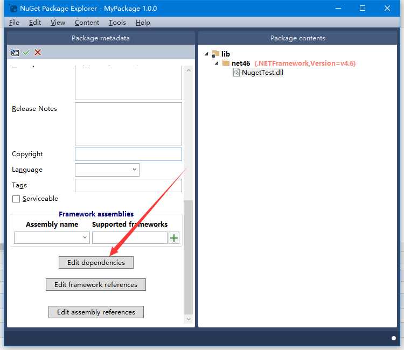Cancel metadata edits with red X
This screenshot has width=404, height=350.
click(x=38, y=53)
